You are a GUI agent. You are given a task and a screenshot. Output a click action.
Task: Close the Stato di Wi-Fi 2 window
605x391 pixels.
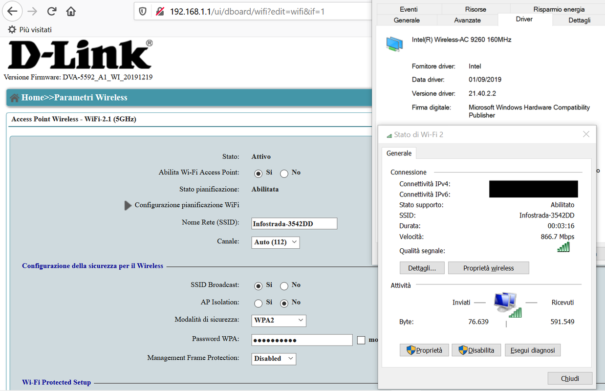tap(586, 134)
